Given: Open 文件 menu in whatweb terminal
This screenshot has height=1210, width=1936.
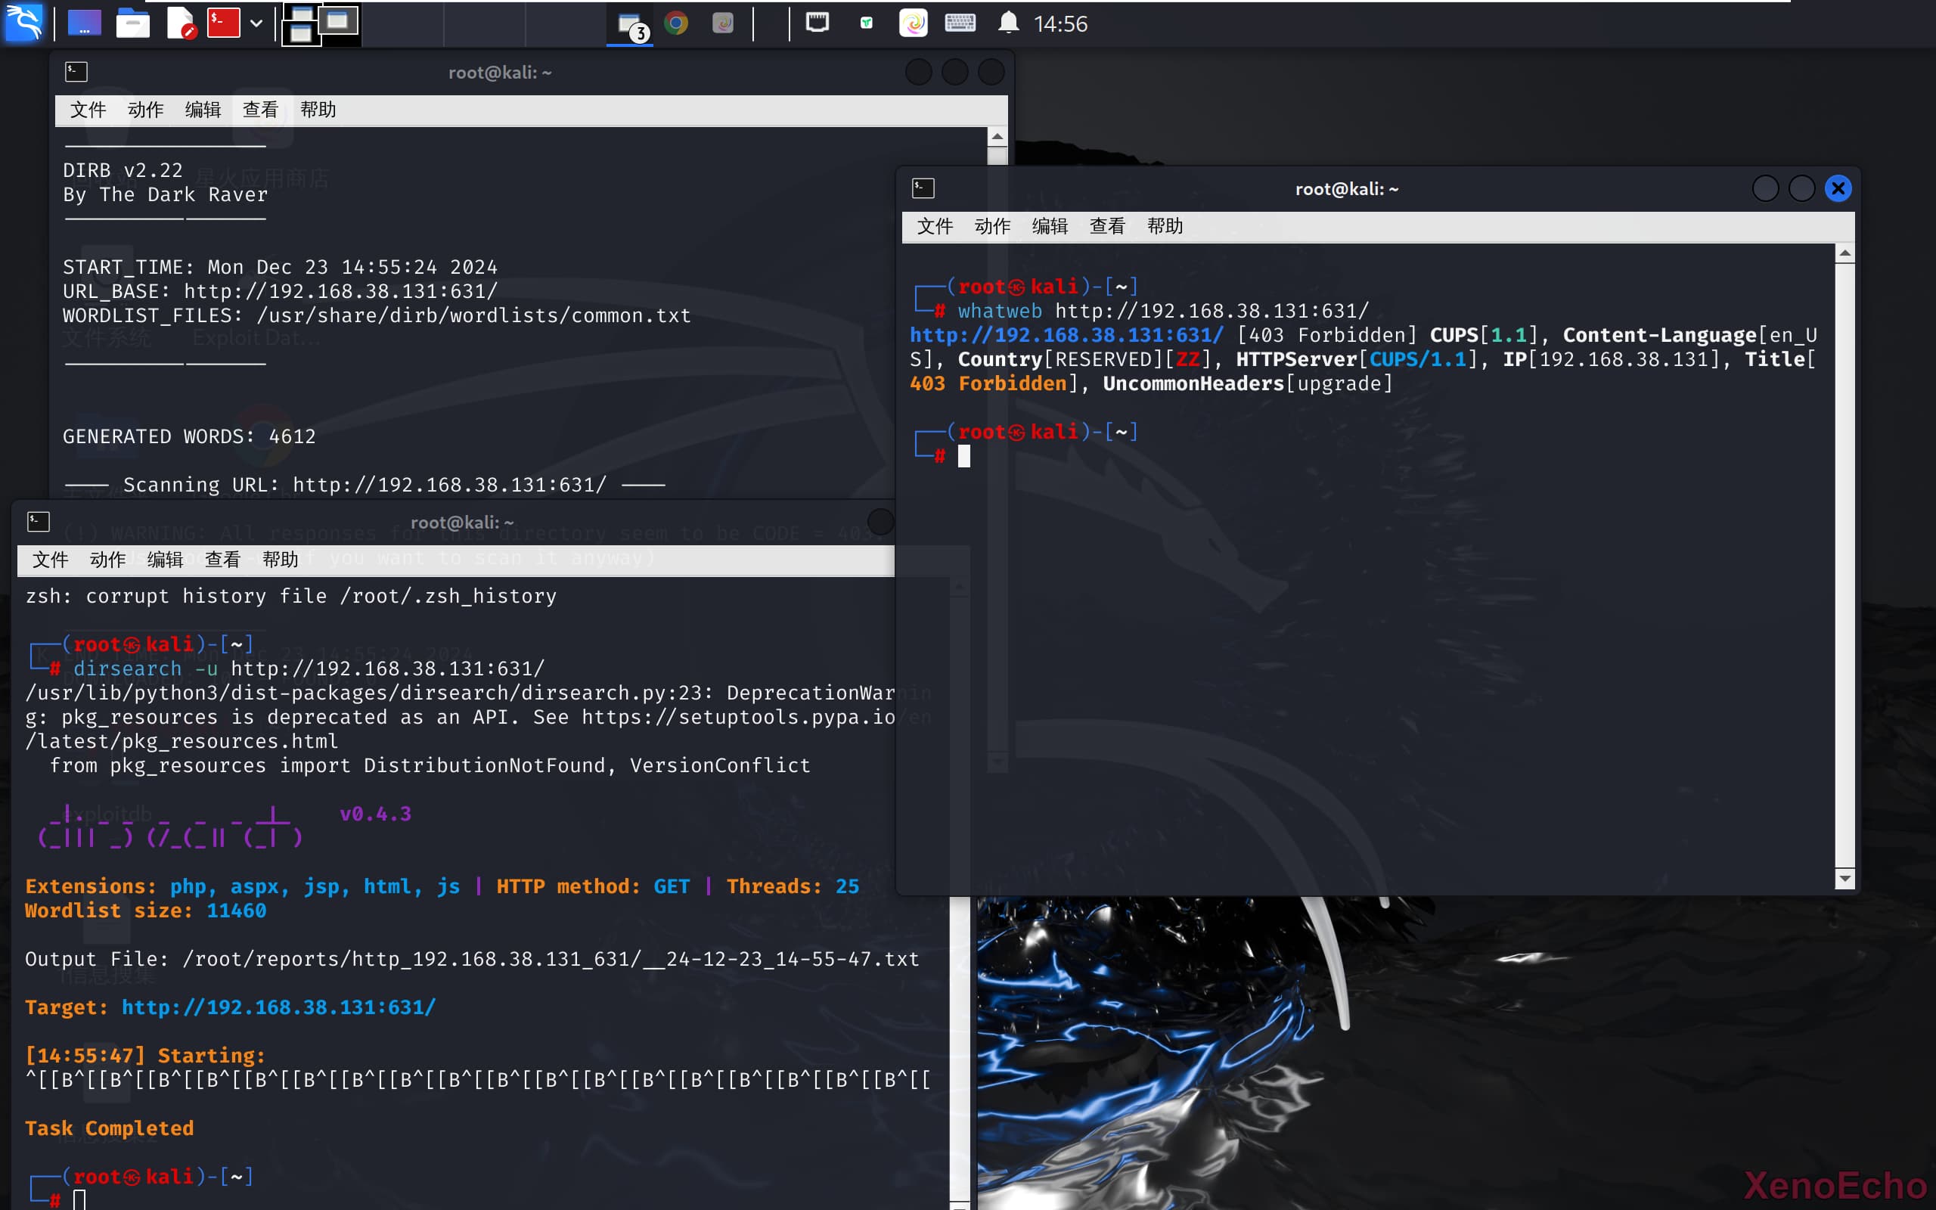Looking at the screenshot, I should 935,226.
